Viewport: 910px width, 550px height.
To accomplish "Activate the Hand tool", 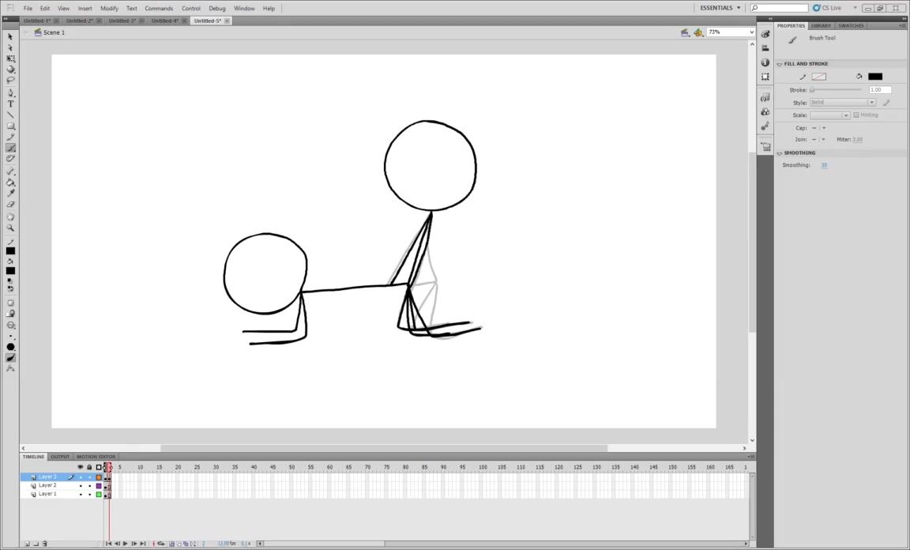I will click(10, 216).
